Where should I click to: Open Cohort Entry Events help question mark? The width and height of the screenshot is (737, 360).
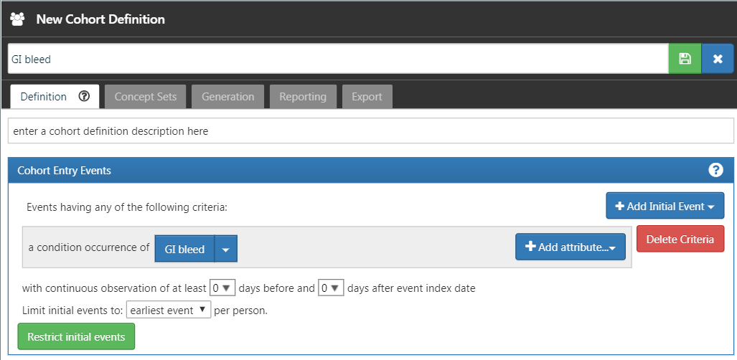(715, 170)
